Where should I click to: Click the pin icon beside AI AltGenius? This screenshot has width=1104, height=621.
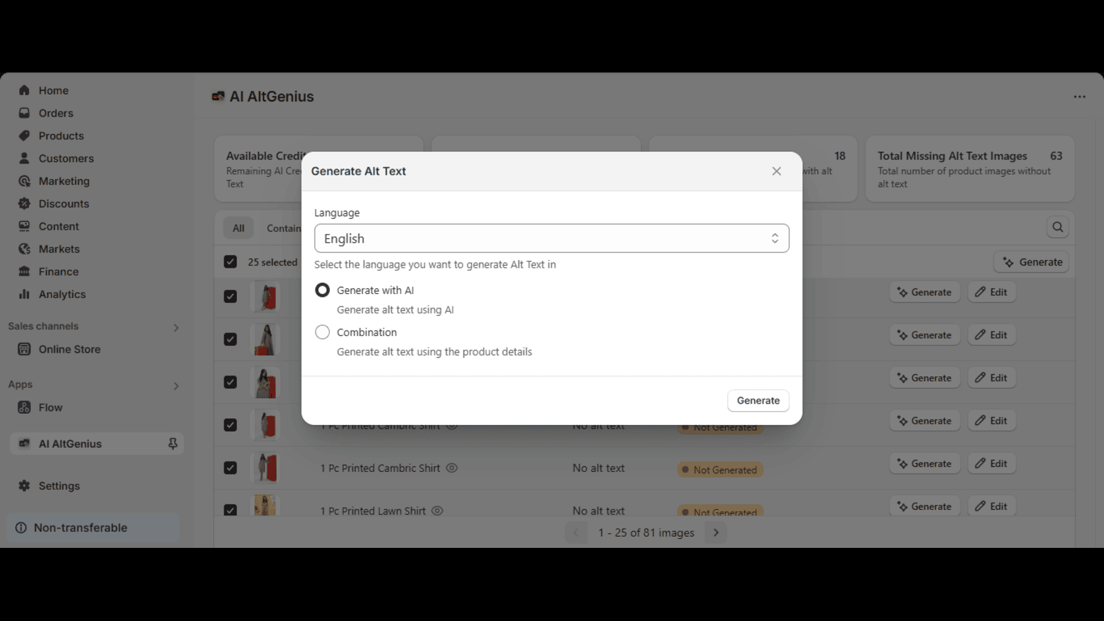pos(172,444)
